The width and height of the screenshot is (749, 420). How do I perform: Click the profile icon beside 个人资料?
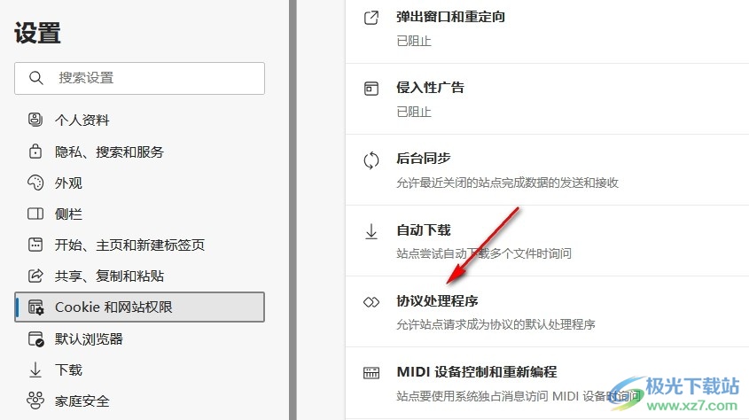35,120
